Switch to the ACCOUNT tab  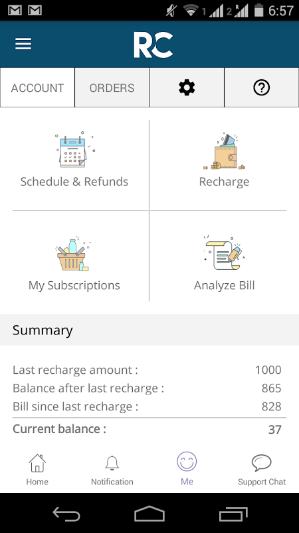[37, 88]
